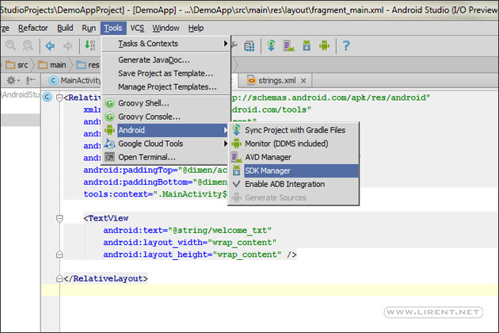Choose Open Terminal... menu entry
Viewport: 499px width, 333px height.
[x=166, y=157]
